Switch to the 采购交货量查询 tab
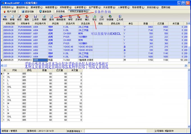The image size is (191, 134). (x=79, y=11)
